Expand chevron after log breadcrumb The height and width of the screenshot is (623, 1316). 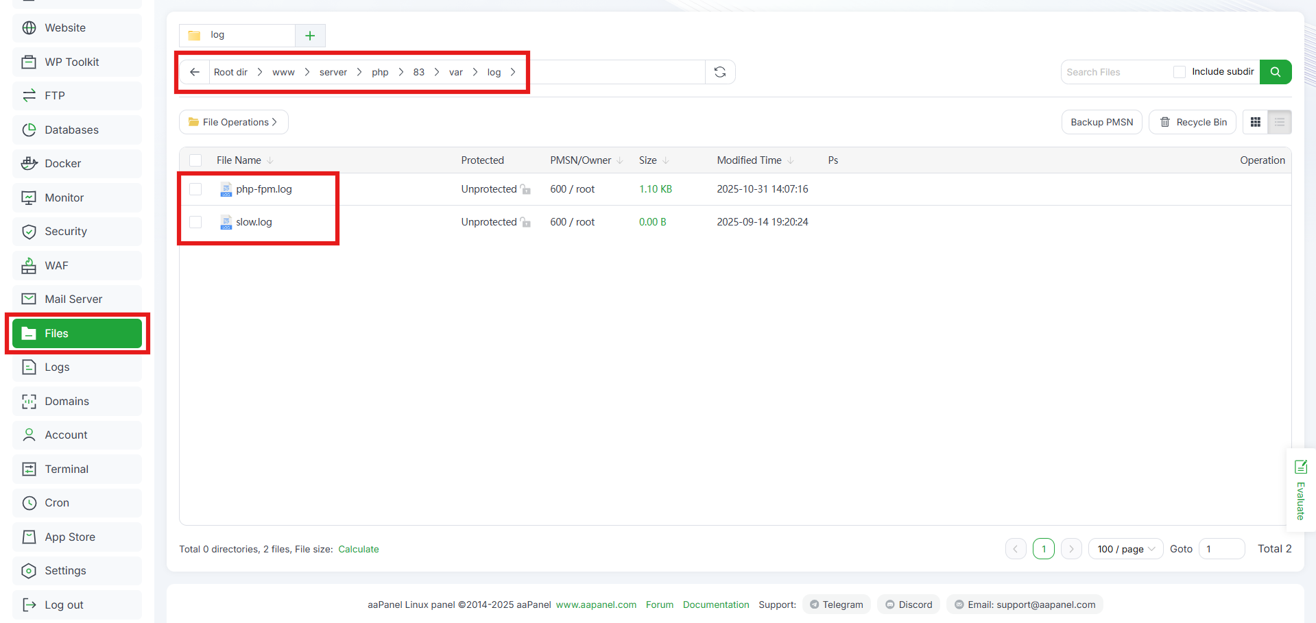[513, 72]
